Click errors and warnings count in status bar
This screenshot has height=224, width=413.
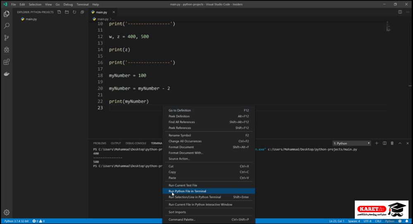(x=38, y=221)
